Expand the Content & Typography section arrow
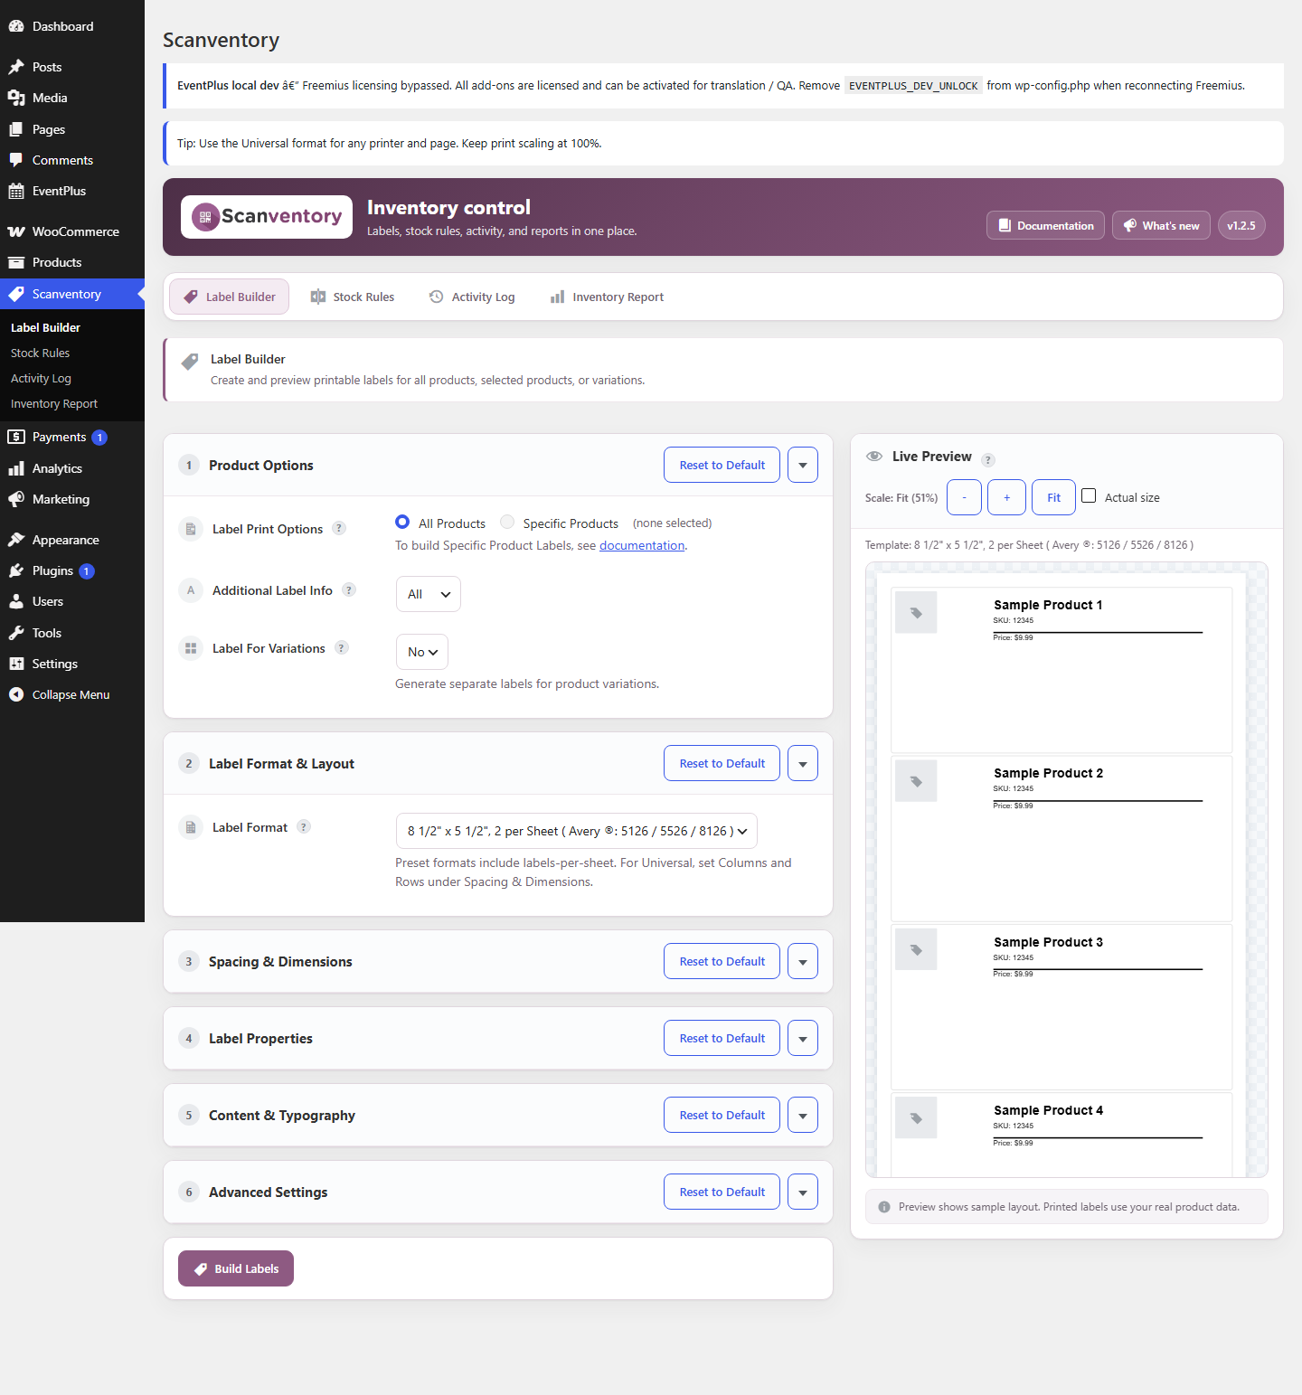The height and width of the screenshot is (1395, 1302). [x=803, y=1115]
